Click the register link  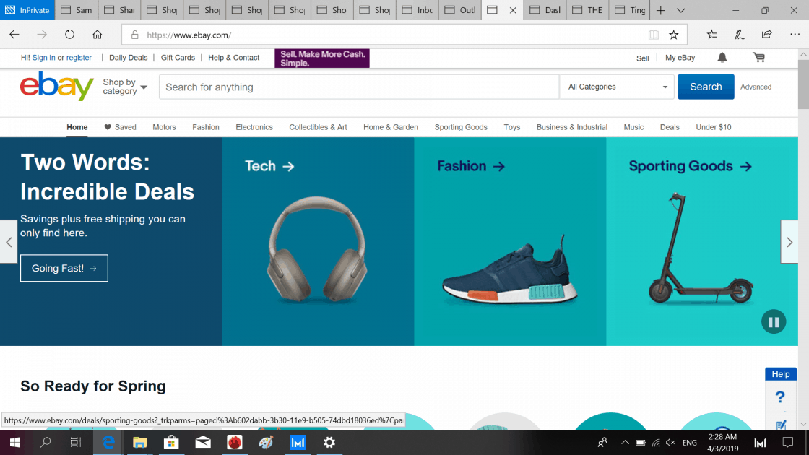point(79,57)
